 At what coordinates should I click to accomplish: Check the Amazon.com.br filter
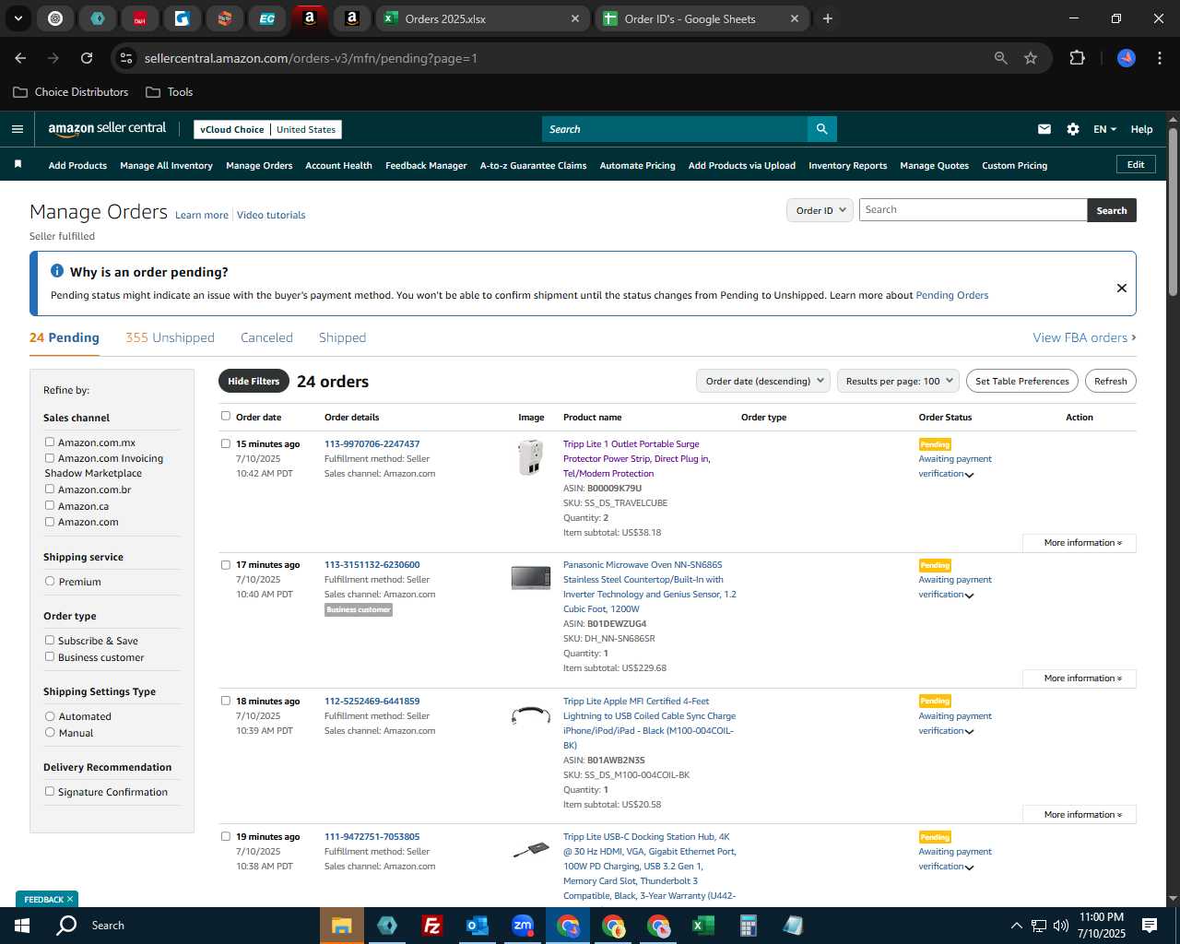pos(50,490)
